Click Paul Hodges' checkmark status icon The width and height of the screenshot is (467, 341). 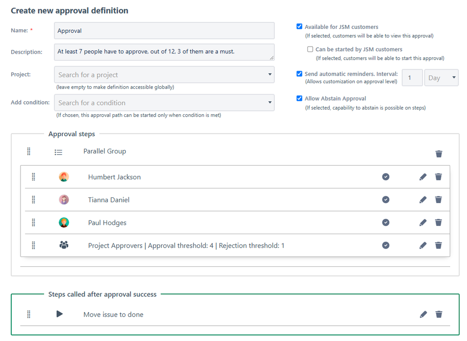click(x=386, y=223)
